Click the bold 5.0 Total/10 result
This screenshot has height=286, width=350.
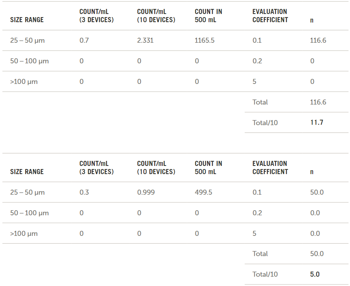coord(315,274)
